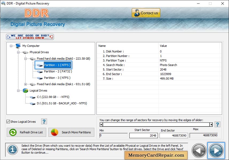Collapse the Disk0 fixed hard disk node
229x160 pixels.
coord(25,59)
